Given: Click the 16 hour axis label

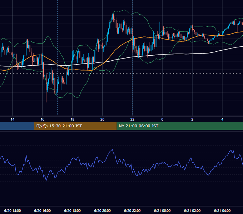Looking at the screenshot, I should (42, 119).
